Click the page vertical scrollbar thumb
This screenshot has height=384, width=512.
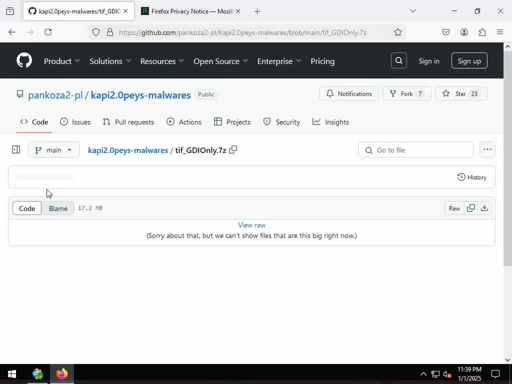coord(507,158)
